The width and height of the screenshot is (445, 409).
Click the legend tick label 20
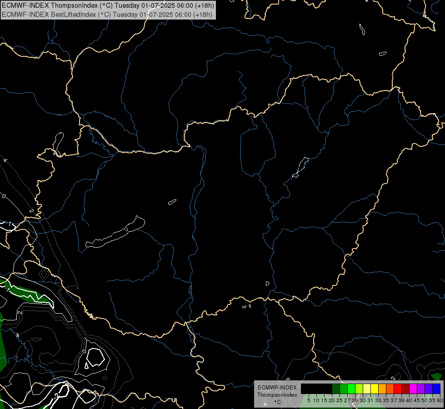point(332,400)
